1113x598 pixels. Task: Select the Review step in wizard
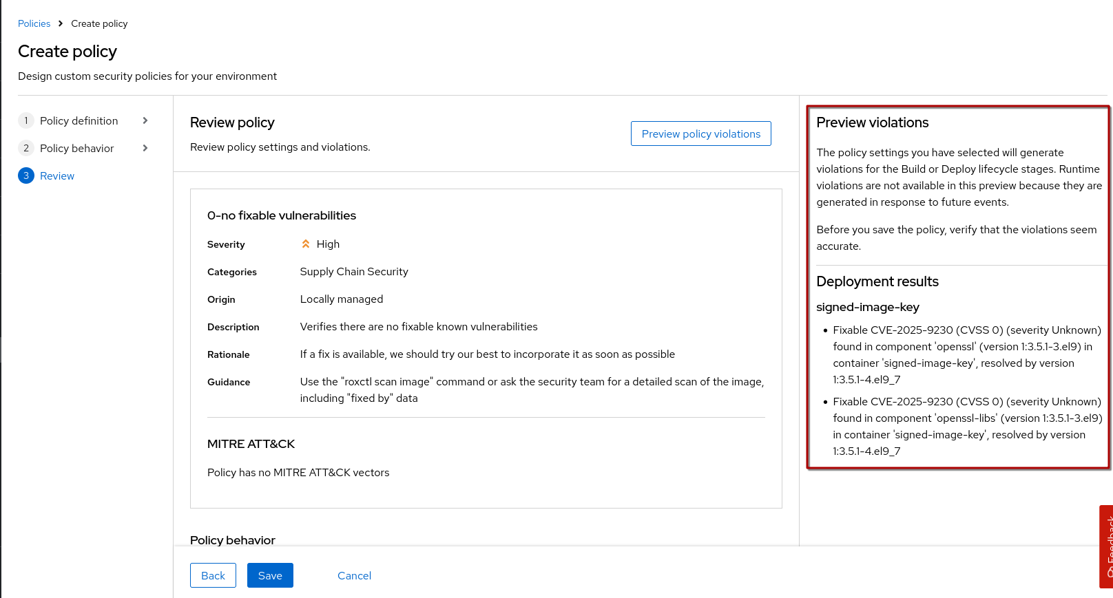[57, 176]
